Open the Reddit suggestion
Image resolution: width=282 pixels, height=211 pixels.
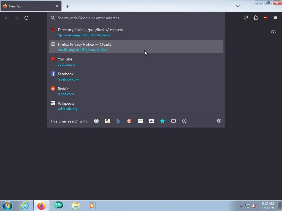[x=136, y=91]
